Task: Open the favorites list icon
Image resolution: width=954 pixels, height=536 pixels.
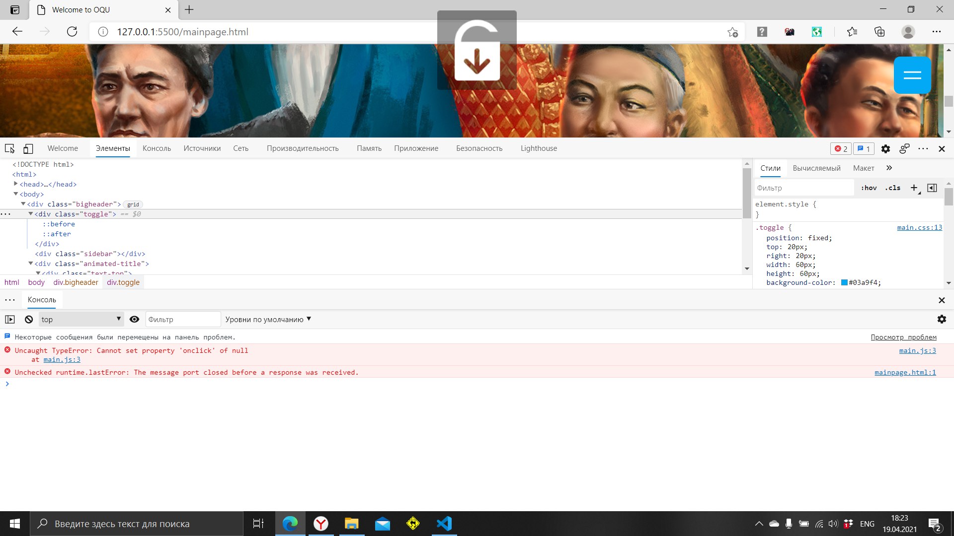Action: 852,32
